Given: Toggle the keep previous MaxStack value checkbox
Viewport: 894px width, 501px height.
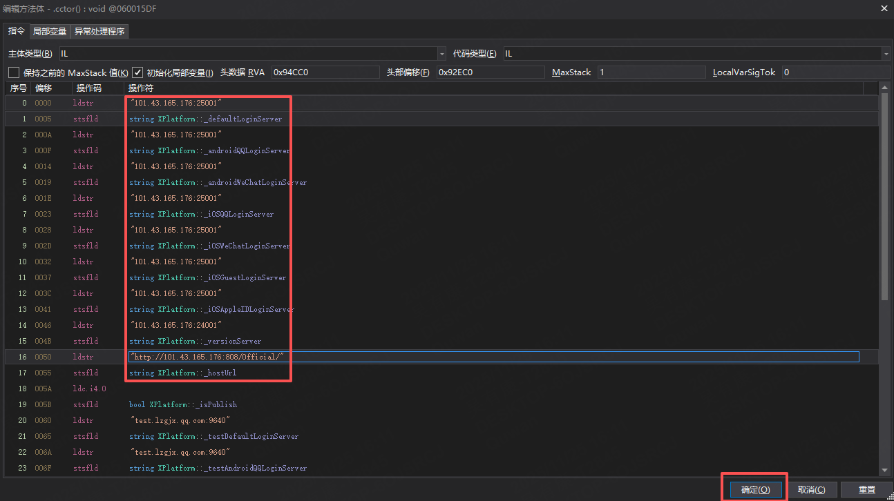Looking at the screenshot, I should click(x=14, y=72).
